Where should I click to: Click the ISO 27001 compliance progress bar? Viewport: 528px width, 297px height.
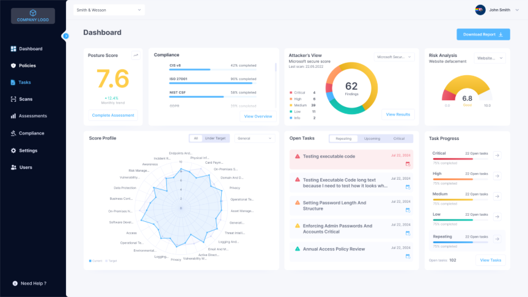coord(211,84)
